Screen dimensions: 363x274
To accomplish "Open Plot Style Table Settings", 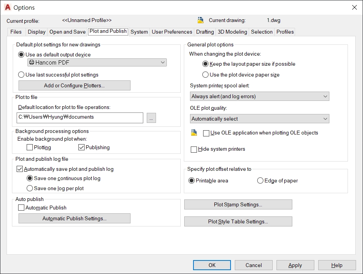I will [x=238, y=221].
